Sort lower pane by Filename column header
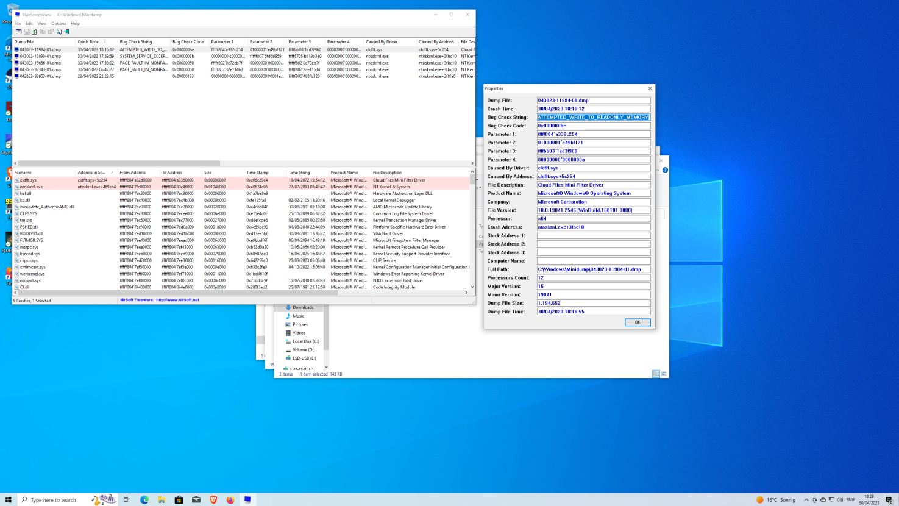Viewport: 899px width, 506px height. (x=44, y=173)
